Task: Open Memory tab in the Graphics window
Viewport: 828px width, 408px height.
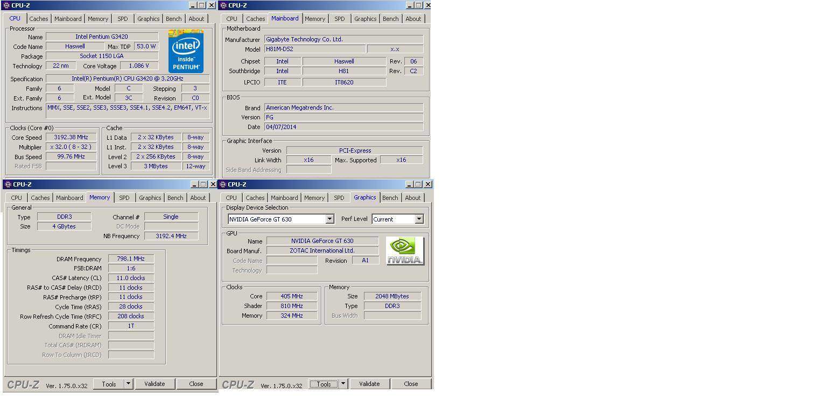Action: 314,198
